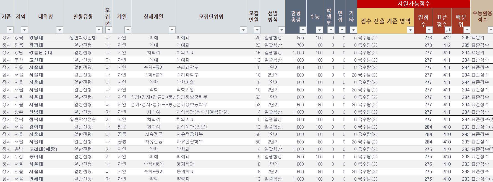Select the 동아대 university cell

pos(46,157)
